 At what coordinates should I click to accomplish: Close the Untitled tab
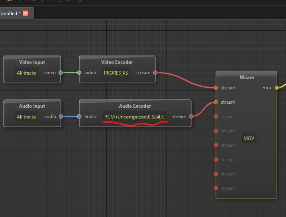click(x=25, y=13)
